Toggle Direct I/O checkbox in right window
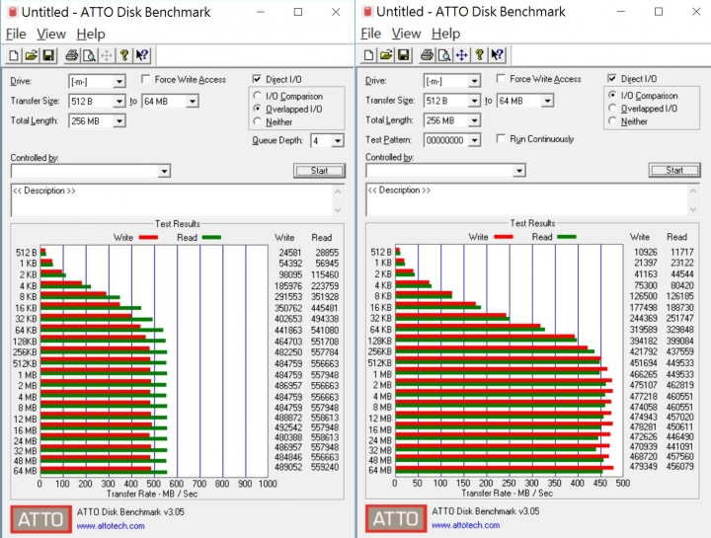Viewport: 711px width, 538px height. [x=611, y=78]
